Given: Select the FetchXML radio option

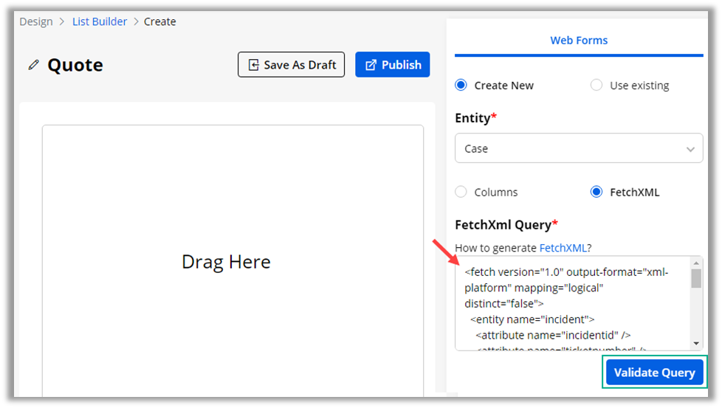Looking at the screenshot, I should click(x=596, y=193).
